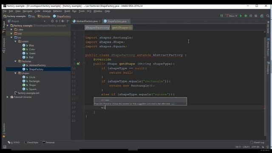The height and width of the screenshot is (153, 272).
Task: Click the lock read-only icon in status bar
Action: 263,147
